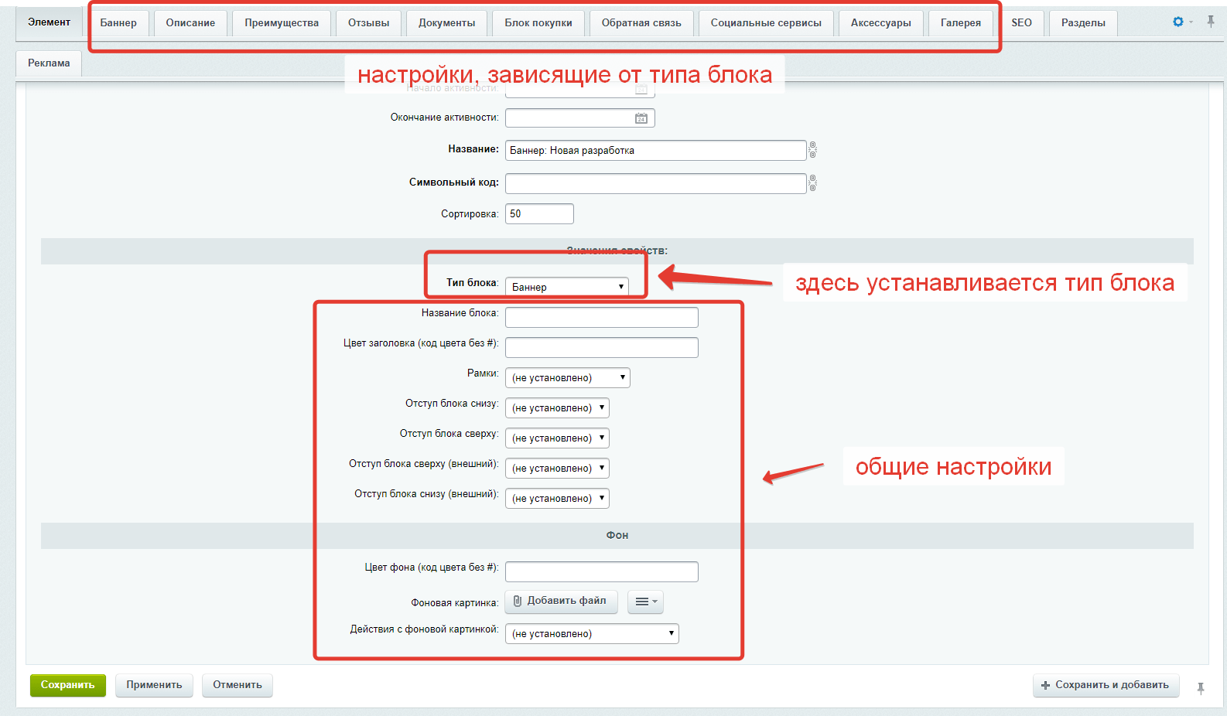Viewport: 1227px width, 716px height.
Task: Open the gear settings menu
Action: coord(1178,22)
